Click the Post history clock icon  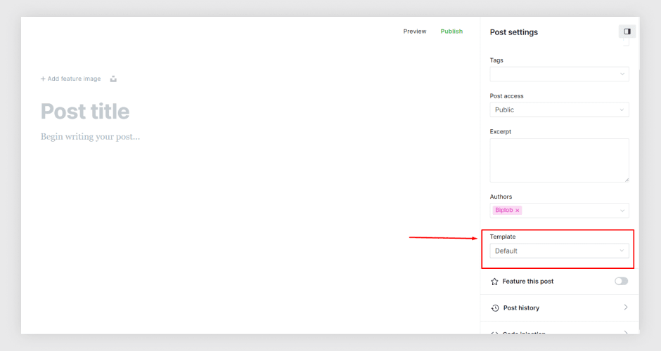pyautogui.click(x=495, y=308)
